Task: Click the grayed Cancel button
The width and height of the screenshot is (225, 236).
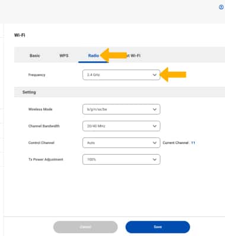Action: (85, 227)
